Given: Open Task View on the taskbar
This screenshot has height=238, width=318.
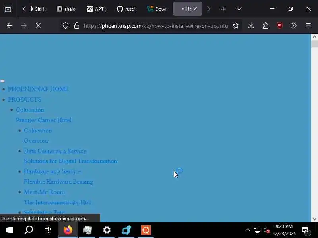Looking at the screenshot, I should [48, 230].
